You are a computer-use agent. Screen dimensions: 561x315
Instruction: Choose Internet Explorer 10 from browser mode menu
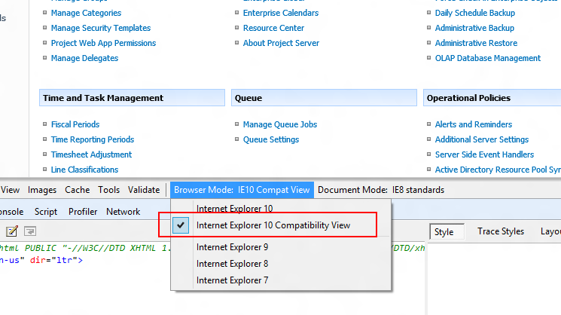click(x=234, y=208)
